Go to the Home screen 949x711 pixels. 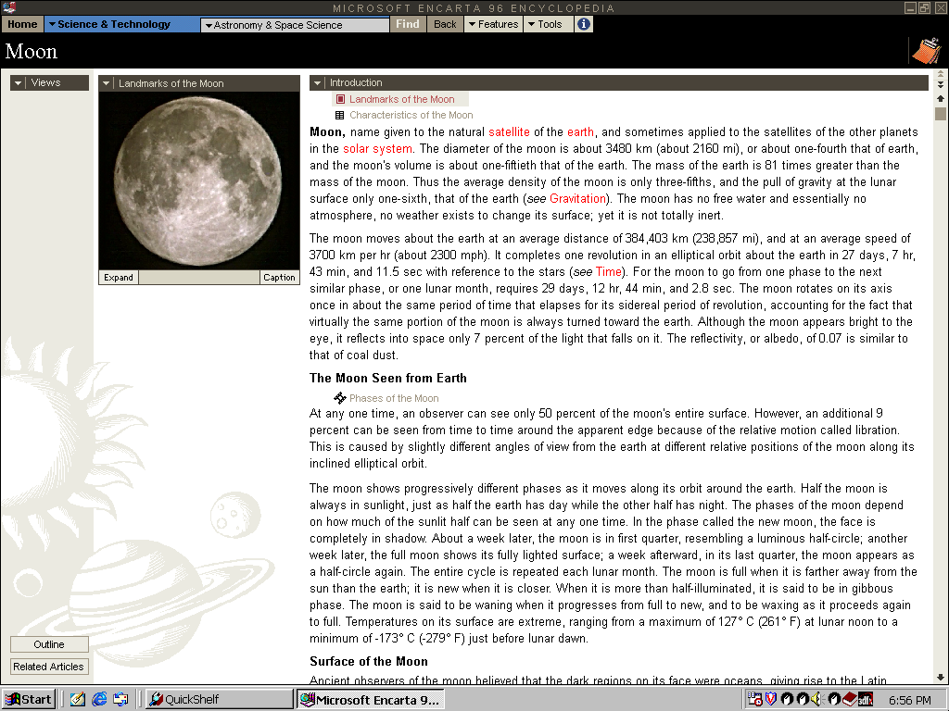coord(22,24)
